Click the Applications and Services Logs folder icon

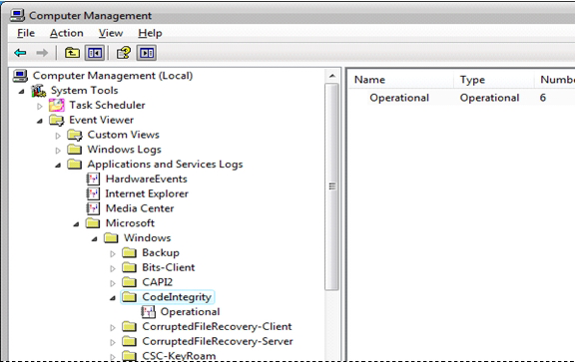coord(75,165)
